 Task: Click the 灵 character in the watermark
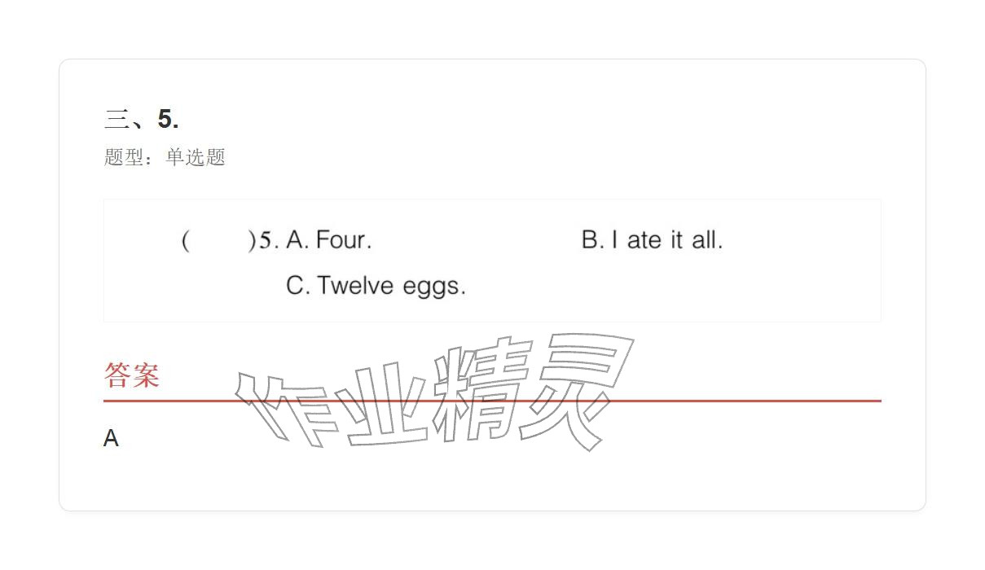(x=578, y=387)
